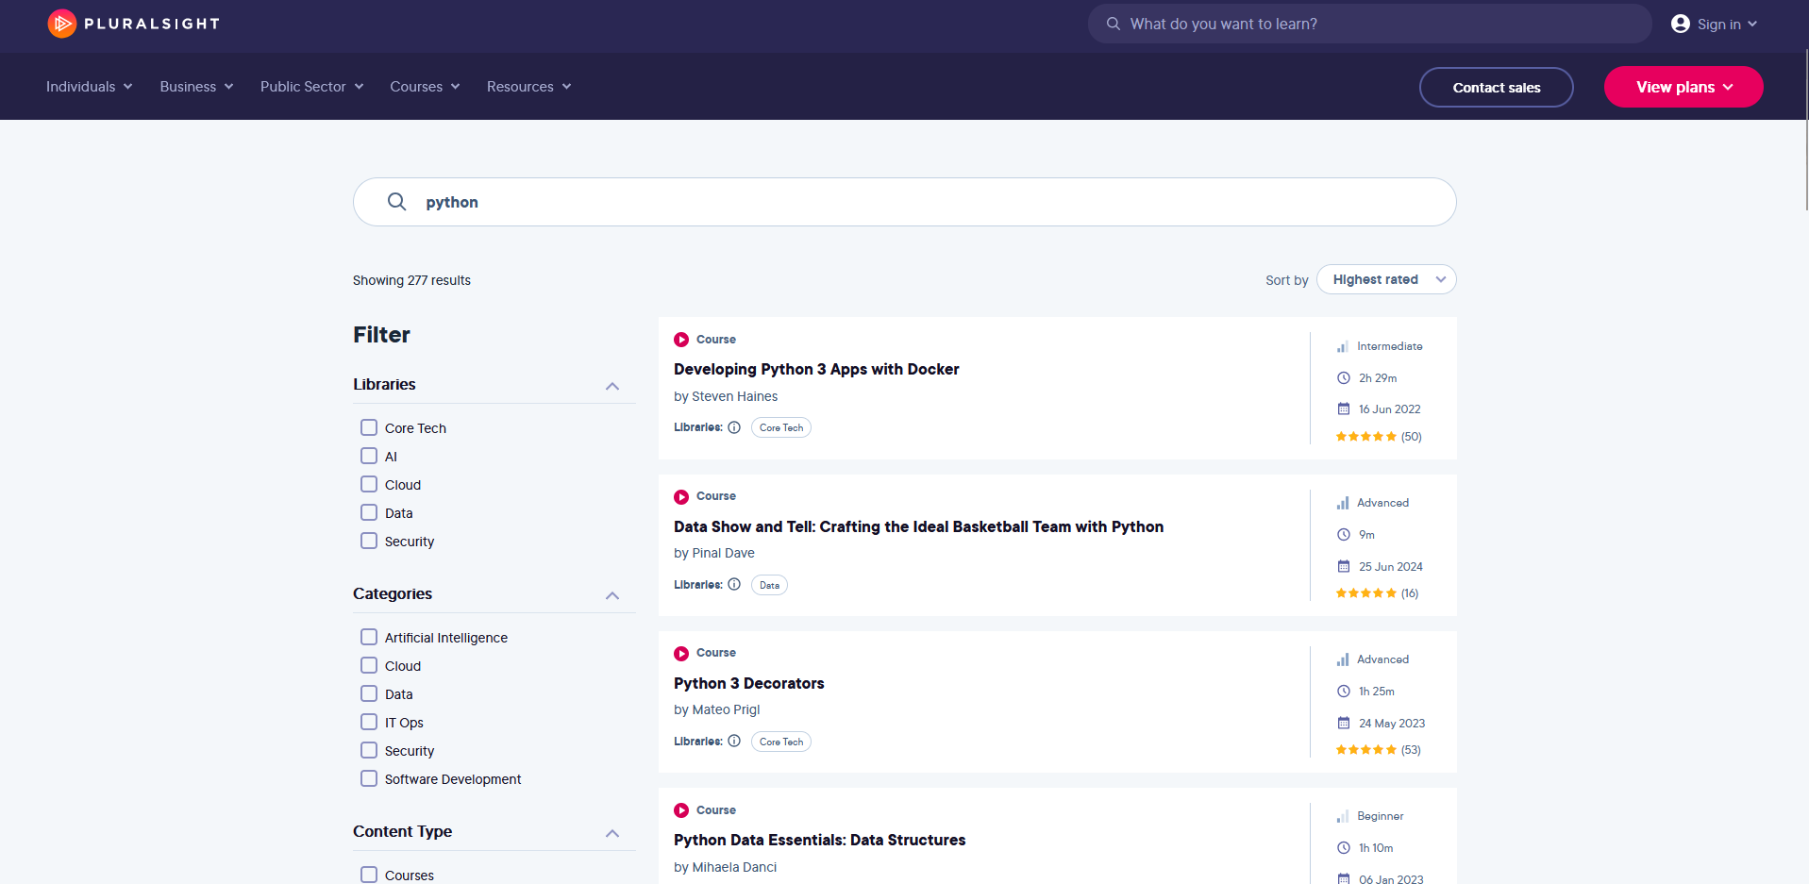Click play icon on Python Data Essentials card
The height and width of the screenshot is (884, 1809).
(x=681, y=810)
